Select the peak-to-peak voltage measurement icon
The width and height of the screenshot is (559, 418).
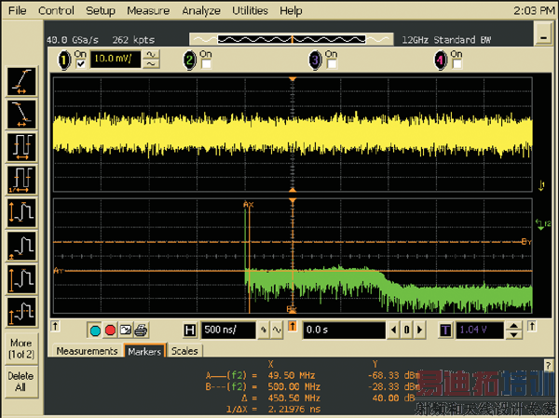21,213
